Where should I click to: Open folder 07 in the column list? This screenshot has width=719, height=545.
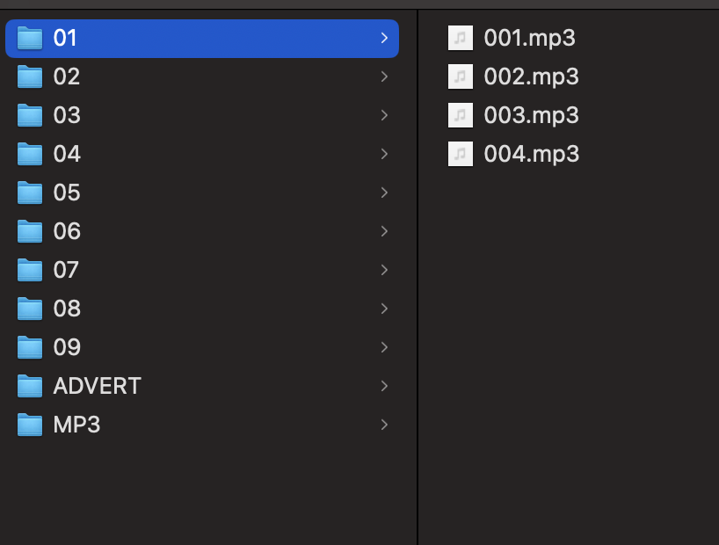click(66, 270)
